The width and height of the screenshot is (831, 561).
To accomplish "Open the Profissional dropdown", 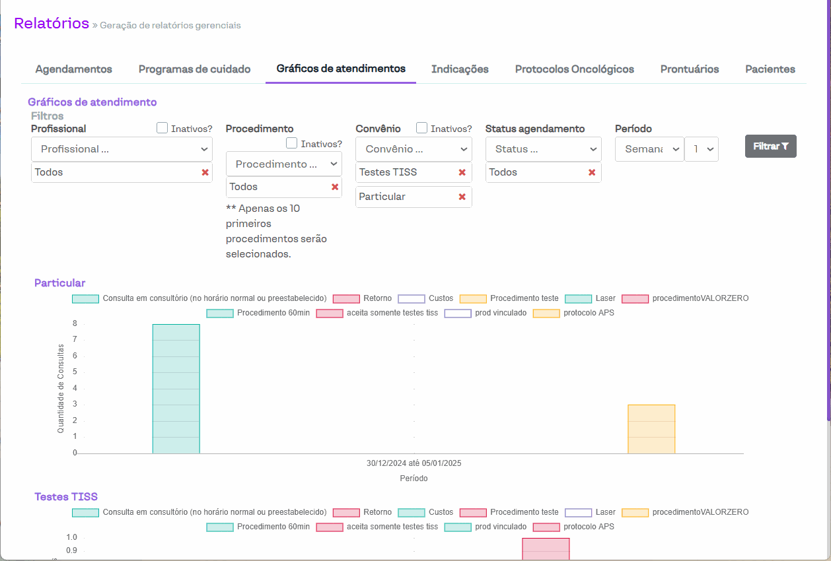I will pos(122,149).
